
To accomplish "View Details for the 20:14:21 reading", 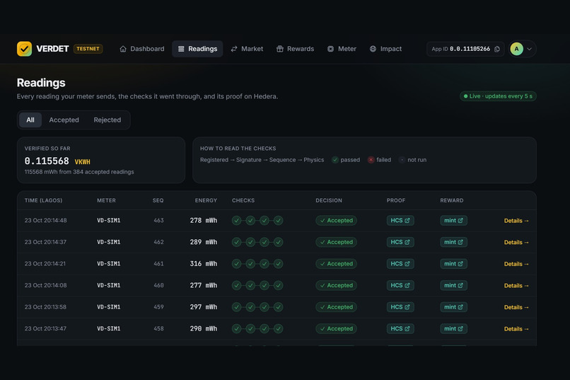I will coord(516,264).
